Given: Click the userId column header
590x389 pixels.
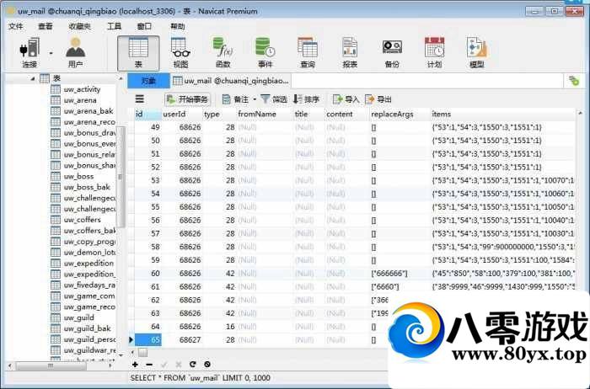Looking at the screenshot, I should point(174,114).
